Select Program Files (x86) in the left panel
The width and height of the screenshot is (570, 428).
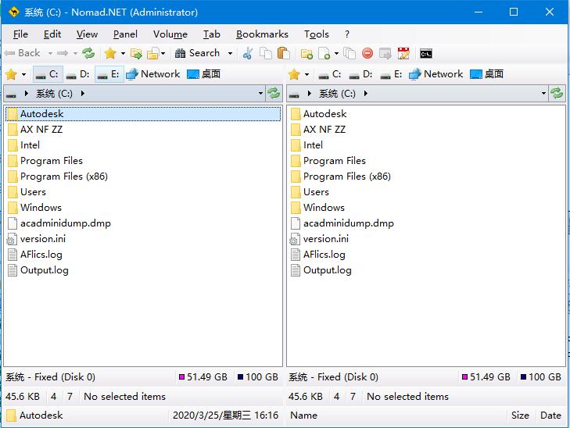(x=64, y=177)
